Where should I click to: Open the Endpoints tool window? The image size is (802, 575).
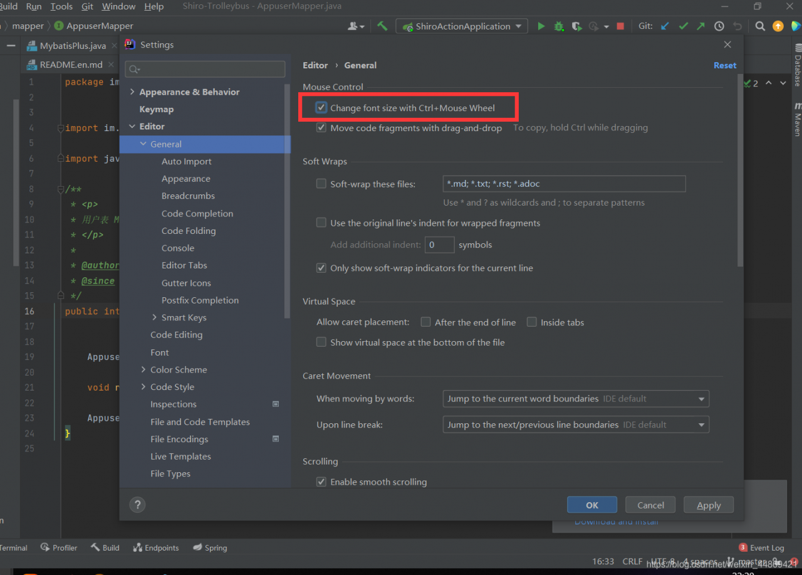[x=156, y=547]
